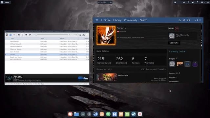This screenshot has width=210, height=118.
Task: Click the Slay the Spire thumbnail
Action: pyautogui.click(x=107, y=77)
